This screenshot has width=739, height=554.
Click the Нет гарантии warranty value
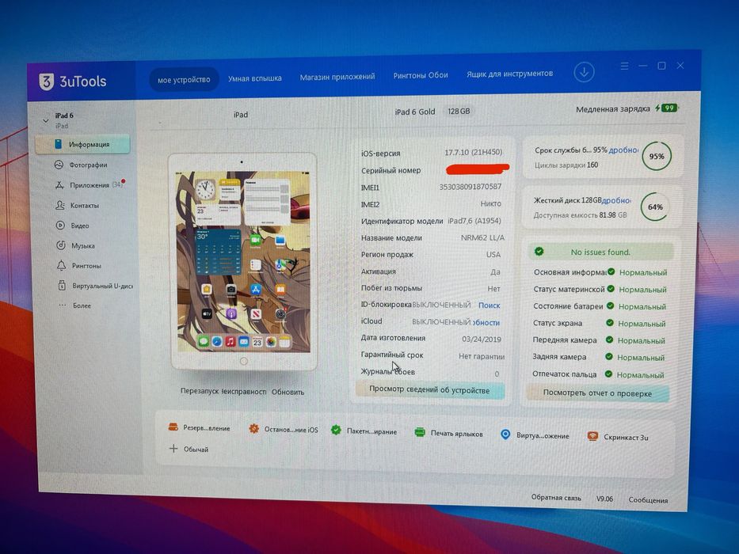pos(482,357)
